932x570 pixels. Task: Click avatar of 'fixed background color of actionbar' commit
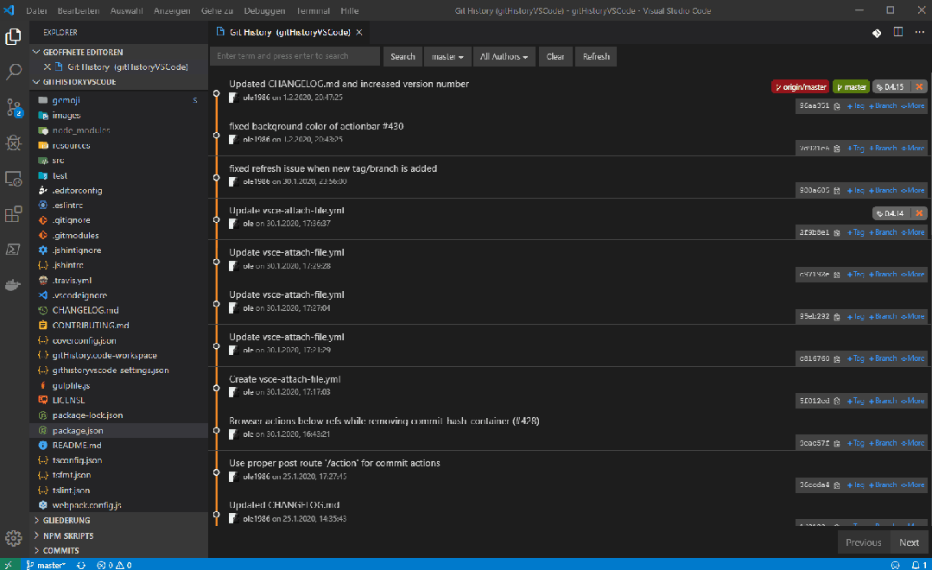pos(233,140)
